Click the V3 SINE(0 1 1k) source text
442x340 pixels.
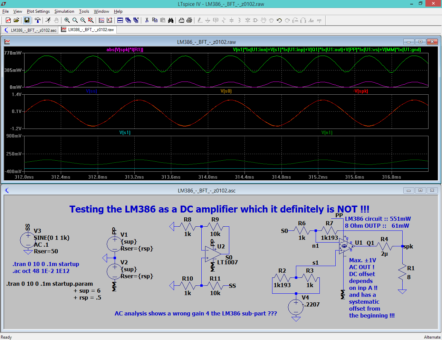point(51,238)
